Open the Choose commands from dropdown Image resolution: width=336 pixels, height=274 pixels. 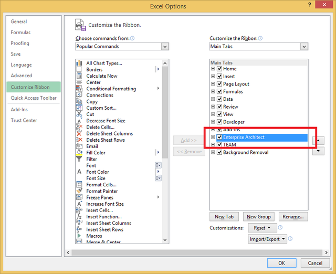click(165, 47)
